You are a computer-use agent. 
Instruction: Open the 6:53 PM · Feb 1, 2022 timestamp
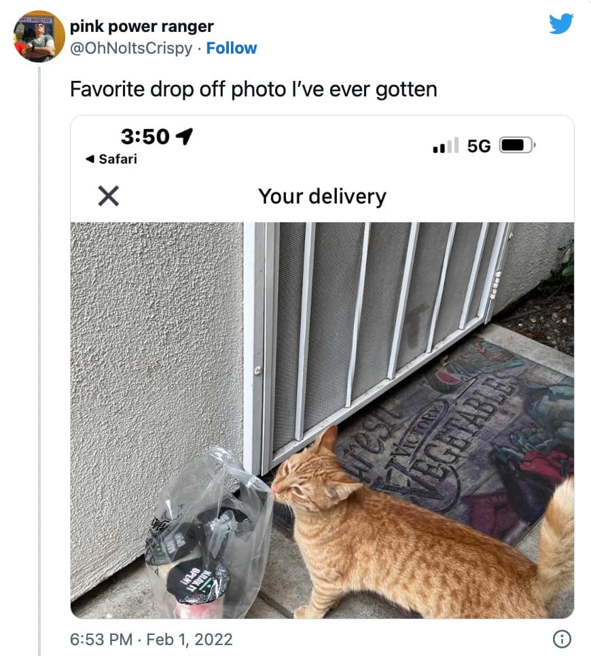pos(151,639)
